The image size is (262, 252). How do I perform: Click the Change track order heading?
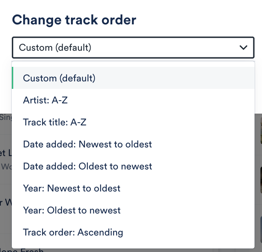pyautogui.click(x=74, y=20)
